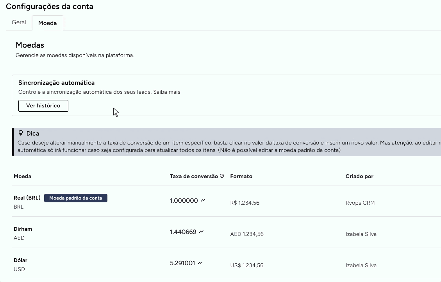Screen dimensions: 441x282
Task: Switch to the Geral tab
Action: coord(18,22)
